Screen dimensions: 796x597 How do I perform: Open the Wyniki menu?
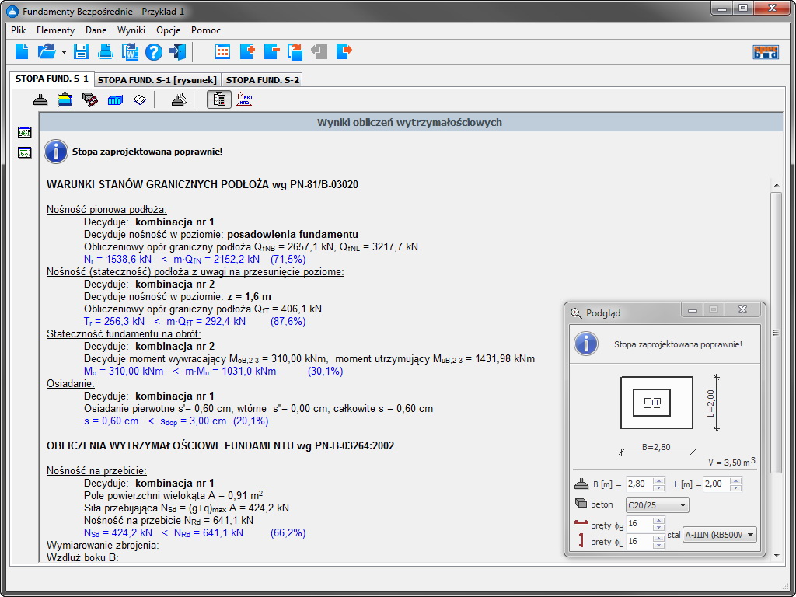point(131,30)
